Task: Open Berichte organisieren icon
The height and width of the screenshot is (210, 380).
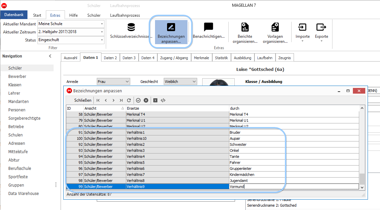Action: click(x=245, y=27)
